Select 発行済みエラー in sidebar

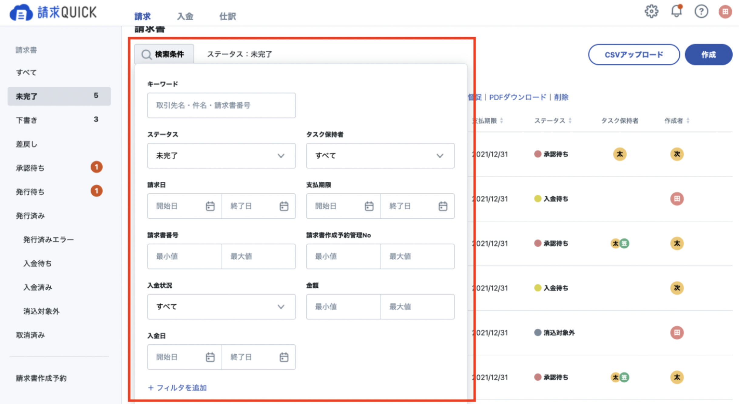point(49,240)
